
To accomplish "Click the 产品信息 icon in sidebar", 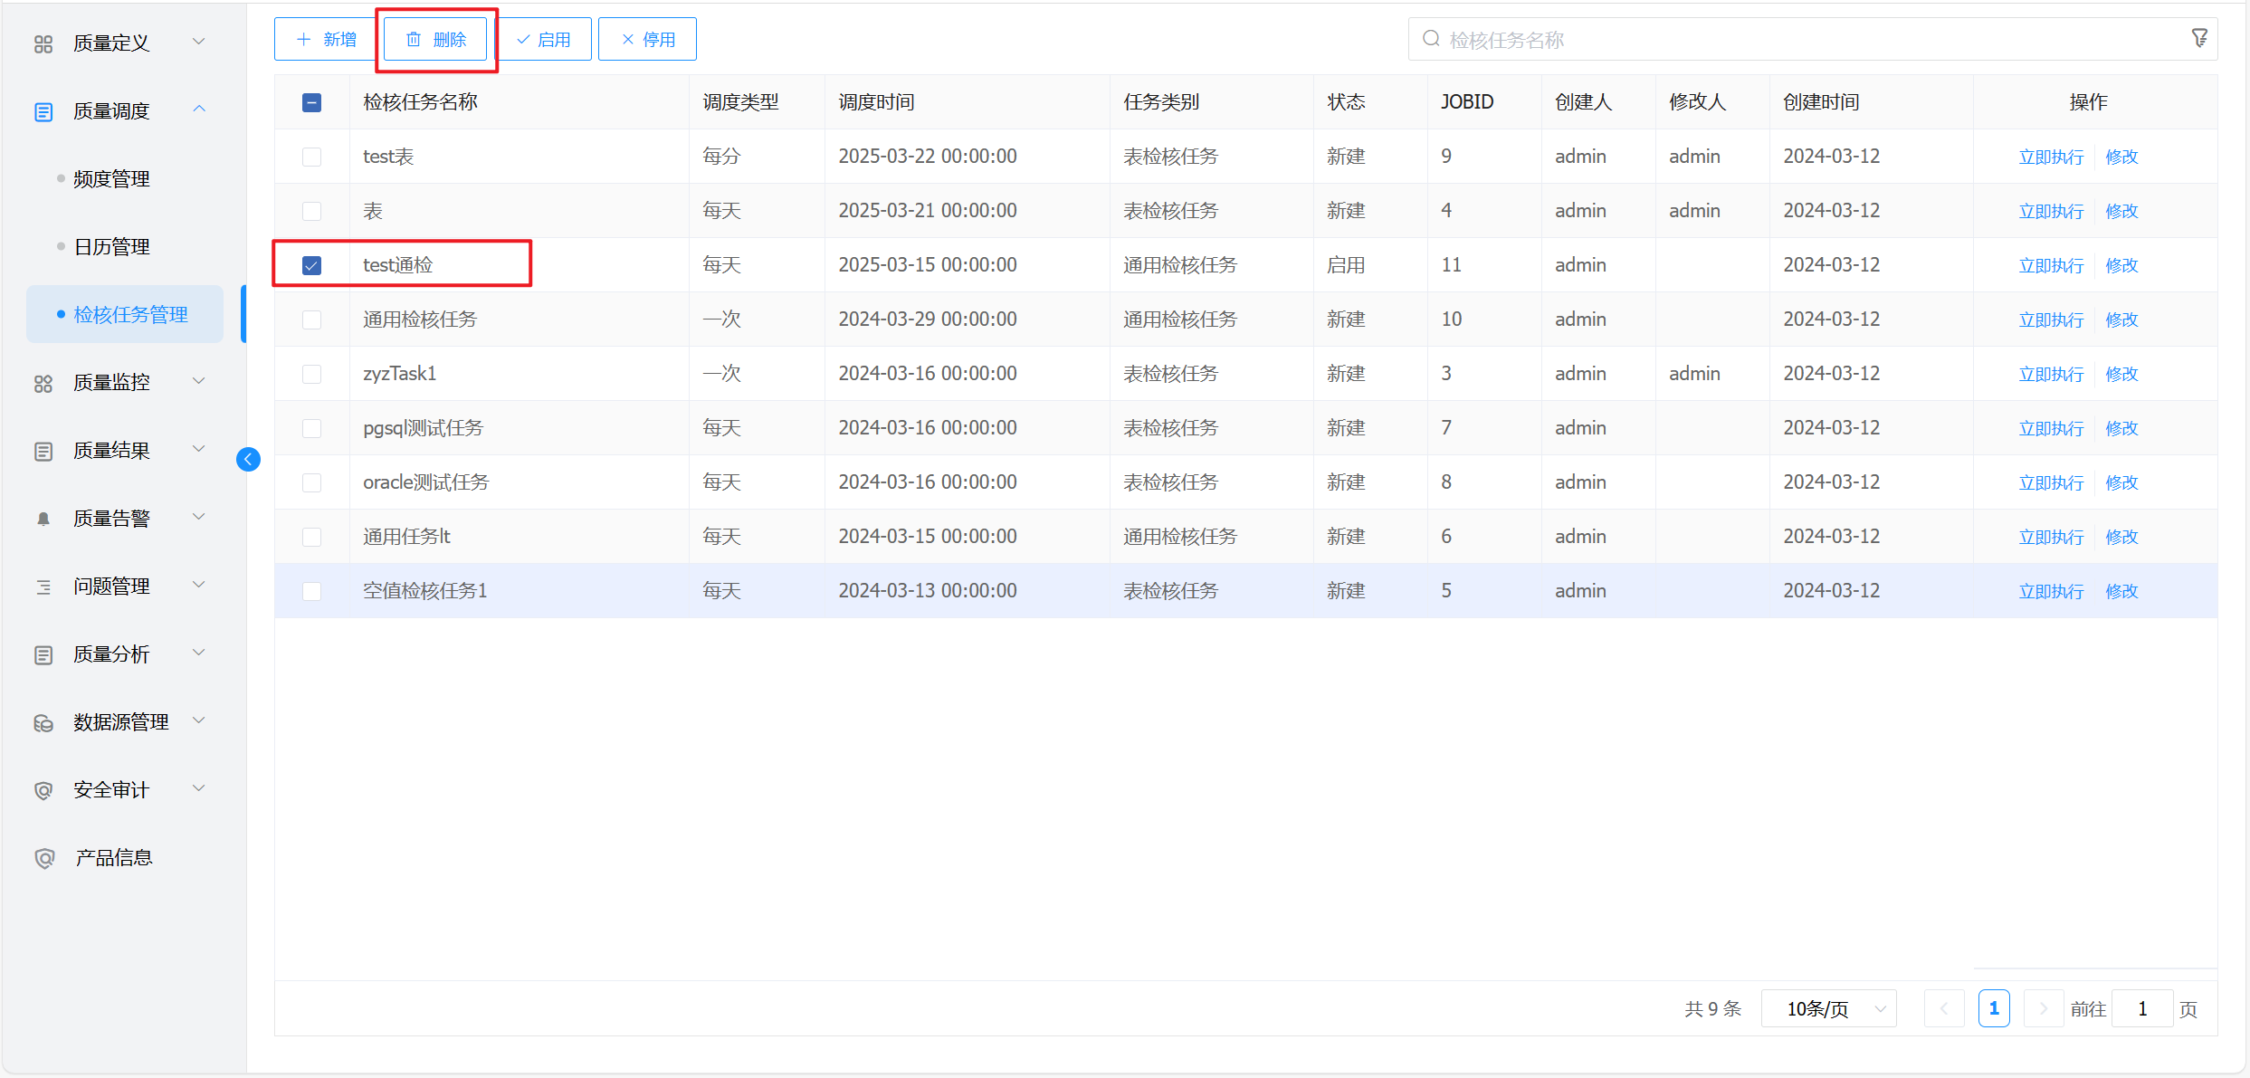I will point(43,858).
